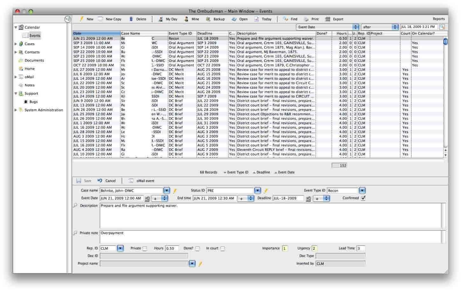Click the Delete trash can icon
Screen dimensions: 461x291
click(131, 19)
